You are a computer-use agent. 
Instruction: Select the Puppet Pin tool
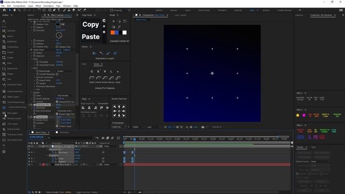(85, 10)
